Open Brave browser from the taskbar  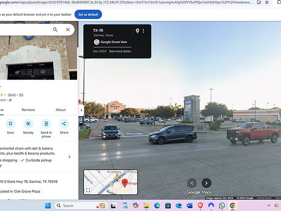point(200,206)
